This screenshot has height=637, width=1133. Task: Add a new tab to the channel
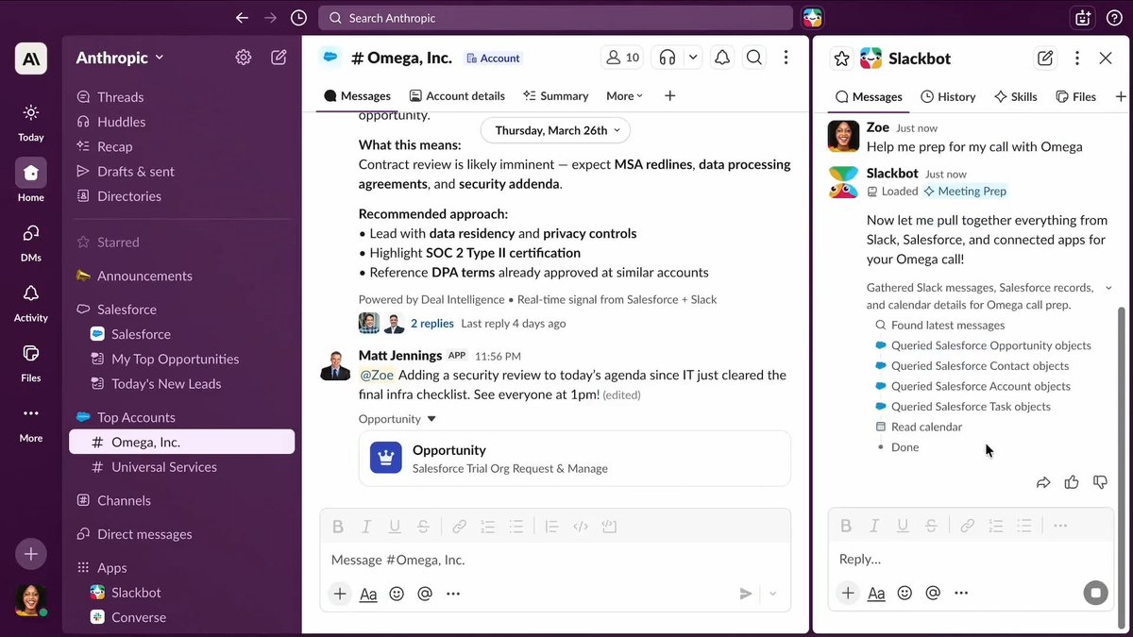(669, 96)
